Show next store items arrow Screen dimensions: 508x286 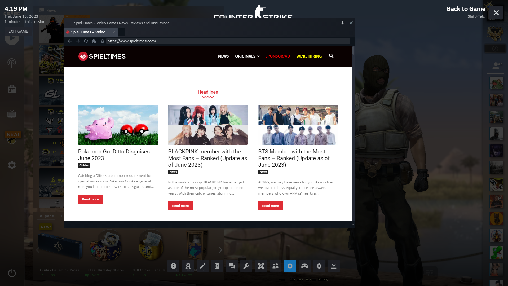point(220,250)
